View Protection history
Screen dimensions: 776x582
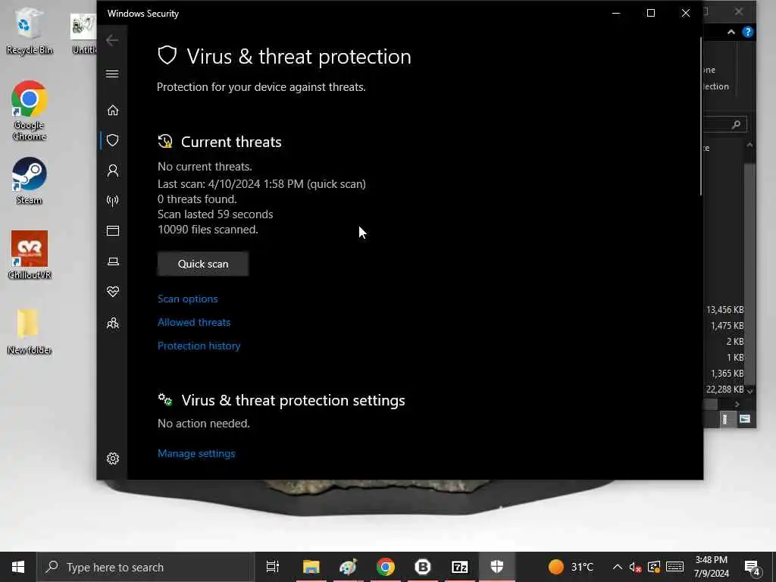(x=199, y=346)
